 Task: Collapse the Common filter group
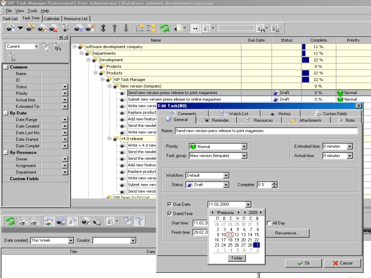6,67
